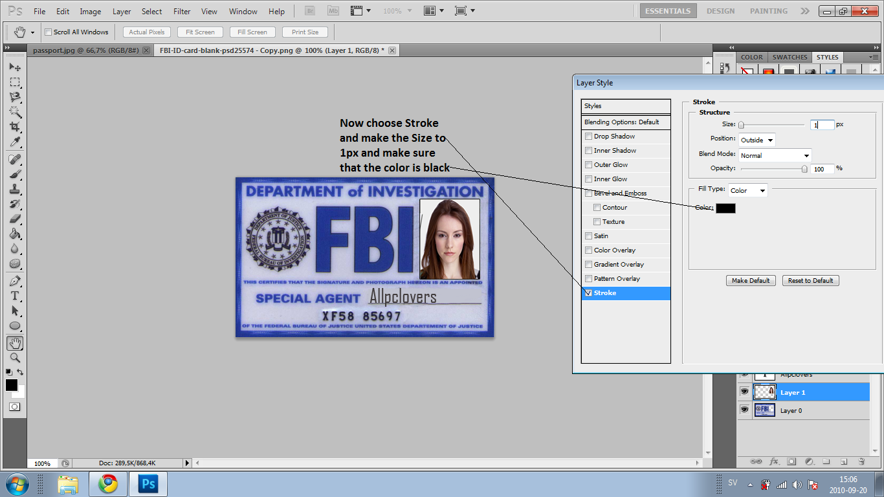
Task: Select the Brush tool
Action: pos(14,174)
